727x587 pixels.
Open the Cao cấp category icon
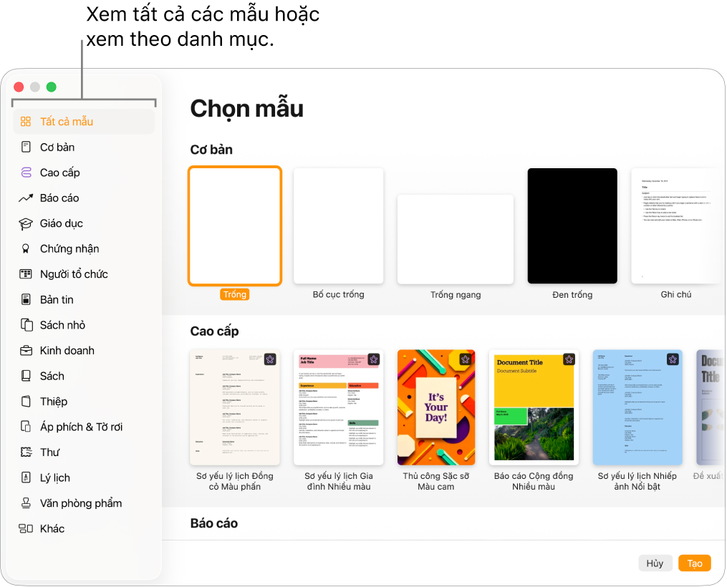26,173
